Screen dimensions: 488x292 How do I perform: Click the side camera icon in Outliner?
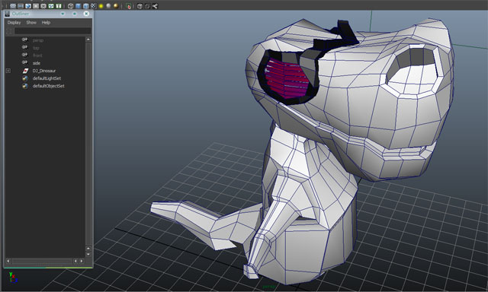click(x=25, y=62)
